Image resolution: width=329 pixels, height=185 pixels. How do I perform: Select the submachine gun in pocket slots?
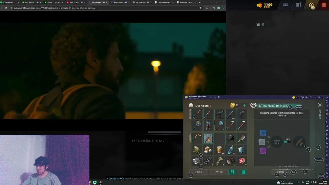(219, 114)
